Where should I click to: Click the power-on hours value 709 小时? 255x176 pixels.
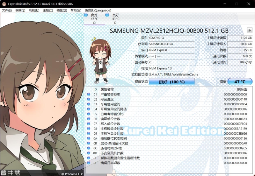coord(240,62)
